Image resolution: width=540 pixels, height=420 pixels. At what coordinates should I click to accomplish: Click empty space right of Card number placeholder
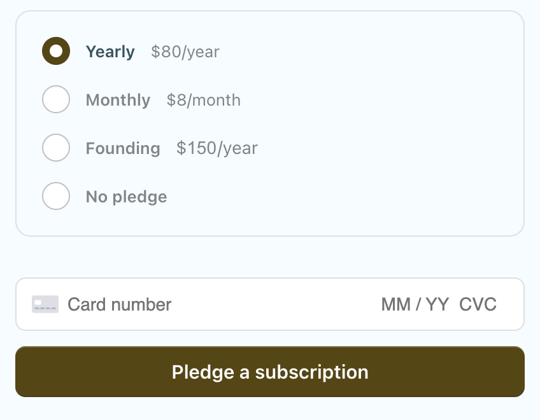(274, 304)
